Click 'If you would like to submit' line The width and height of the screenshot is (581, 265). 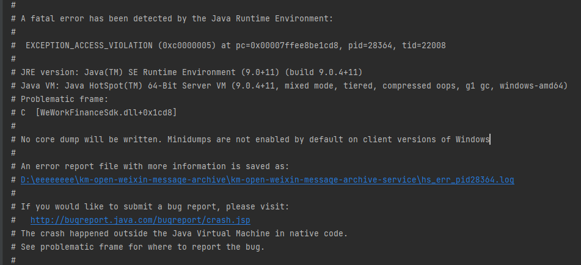[155, 206]
